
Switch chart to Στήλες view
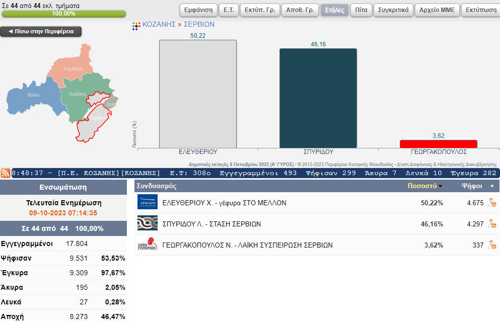[334, 10]
